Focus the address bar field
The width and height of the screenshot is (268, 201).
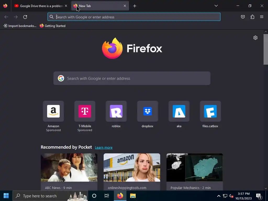pyautogui.click(x=134, y=17)
